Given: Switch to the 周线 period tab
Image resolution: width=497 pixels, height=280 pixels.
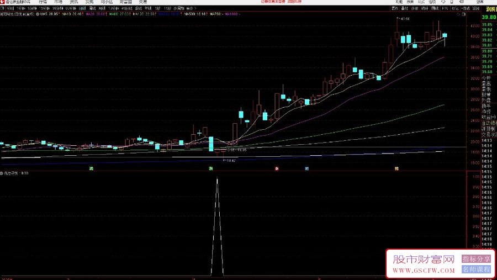Looking at the screenshot, I should click(92, 8).
